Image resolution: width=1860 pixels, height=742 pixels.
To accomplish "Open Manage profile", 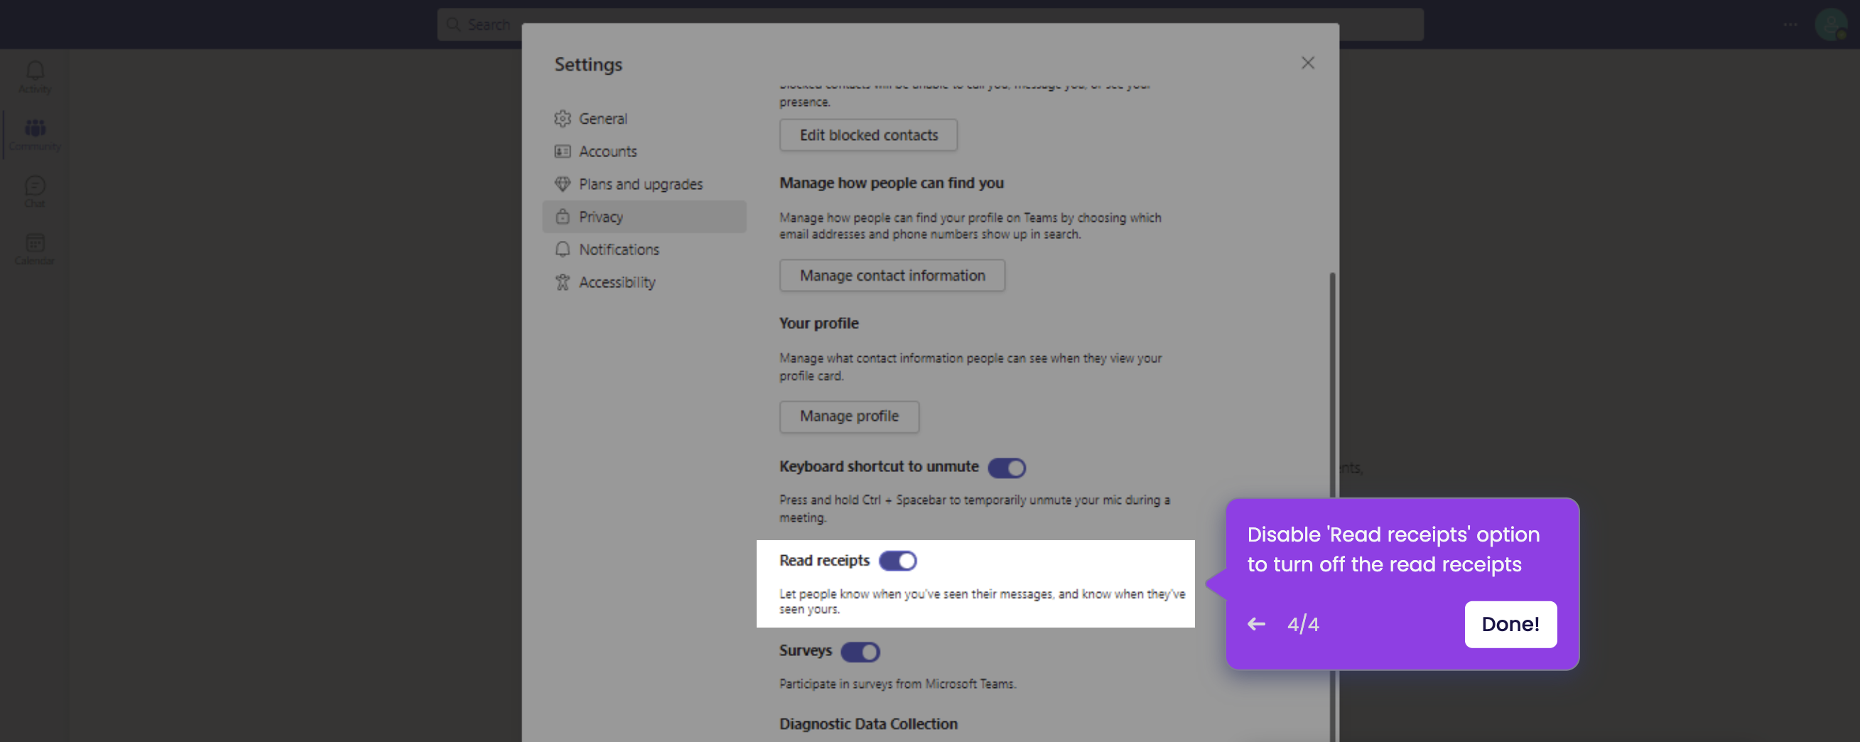I will point(848,416).
